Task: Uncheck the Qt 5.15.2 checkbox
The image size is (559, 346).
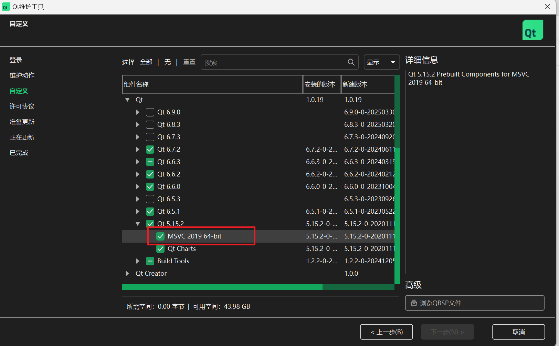Action: (x=150, y=224)
